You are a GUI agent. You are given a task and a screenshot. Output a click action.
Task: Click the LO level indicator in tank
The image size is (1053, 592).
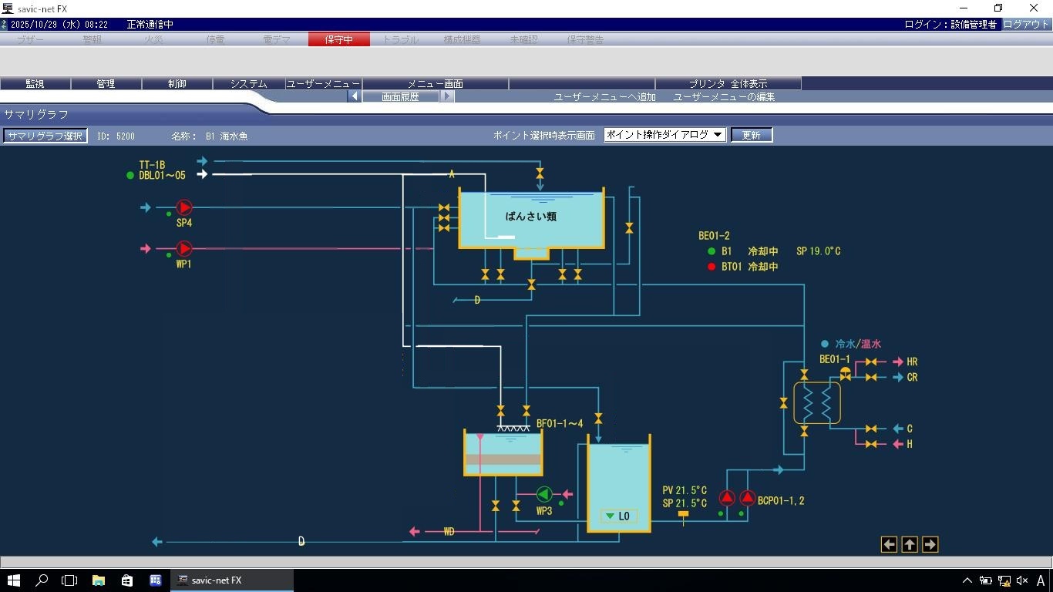[x=618, y=516]
